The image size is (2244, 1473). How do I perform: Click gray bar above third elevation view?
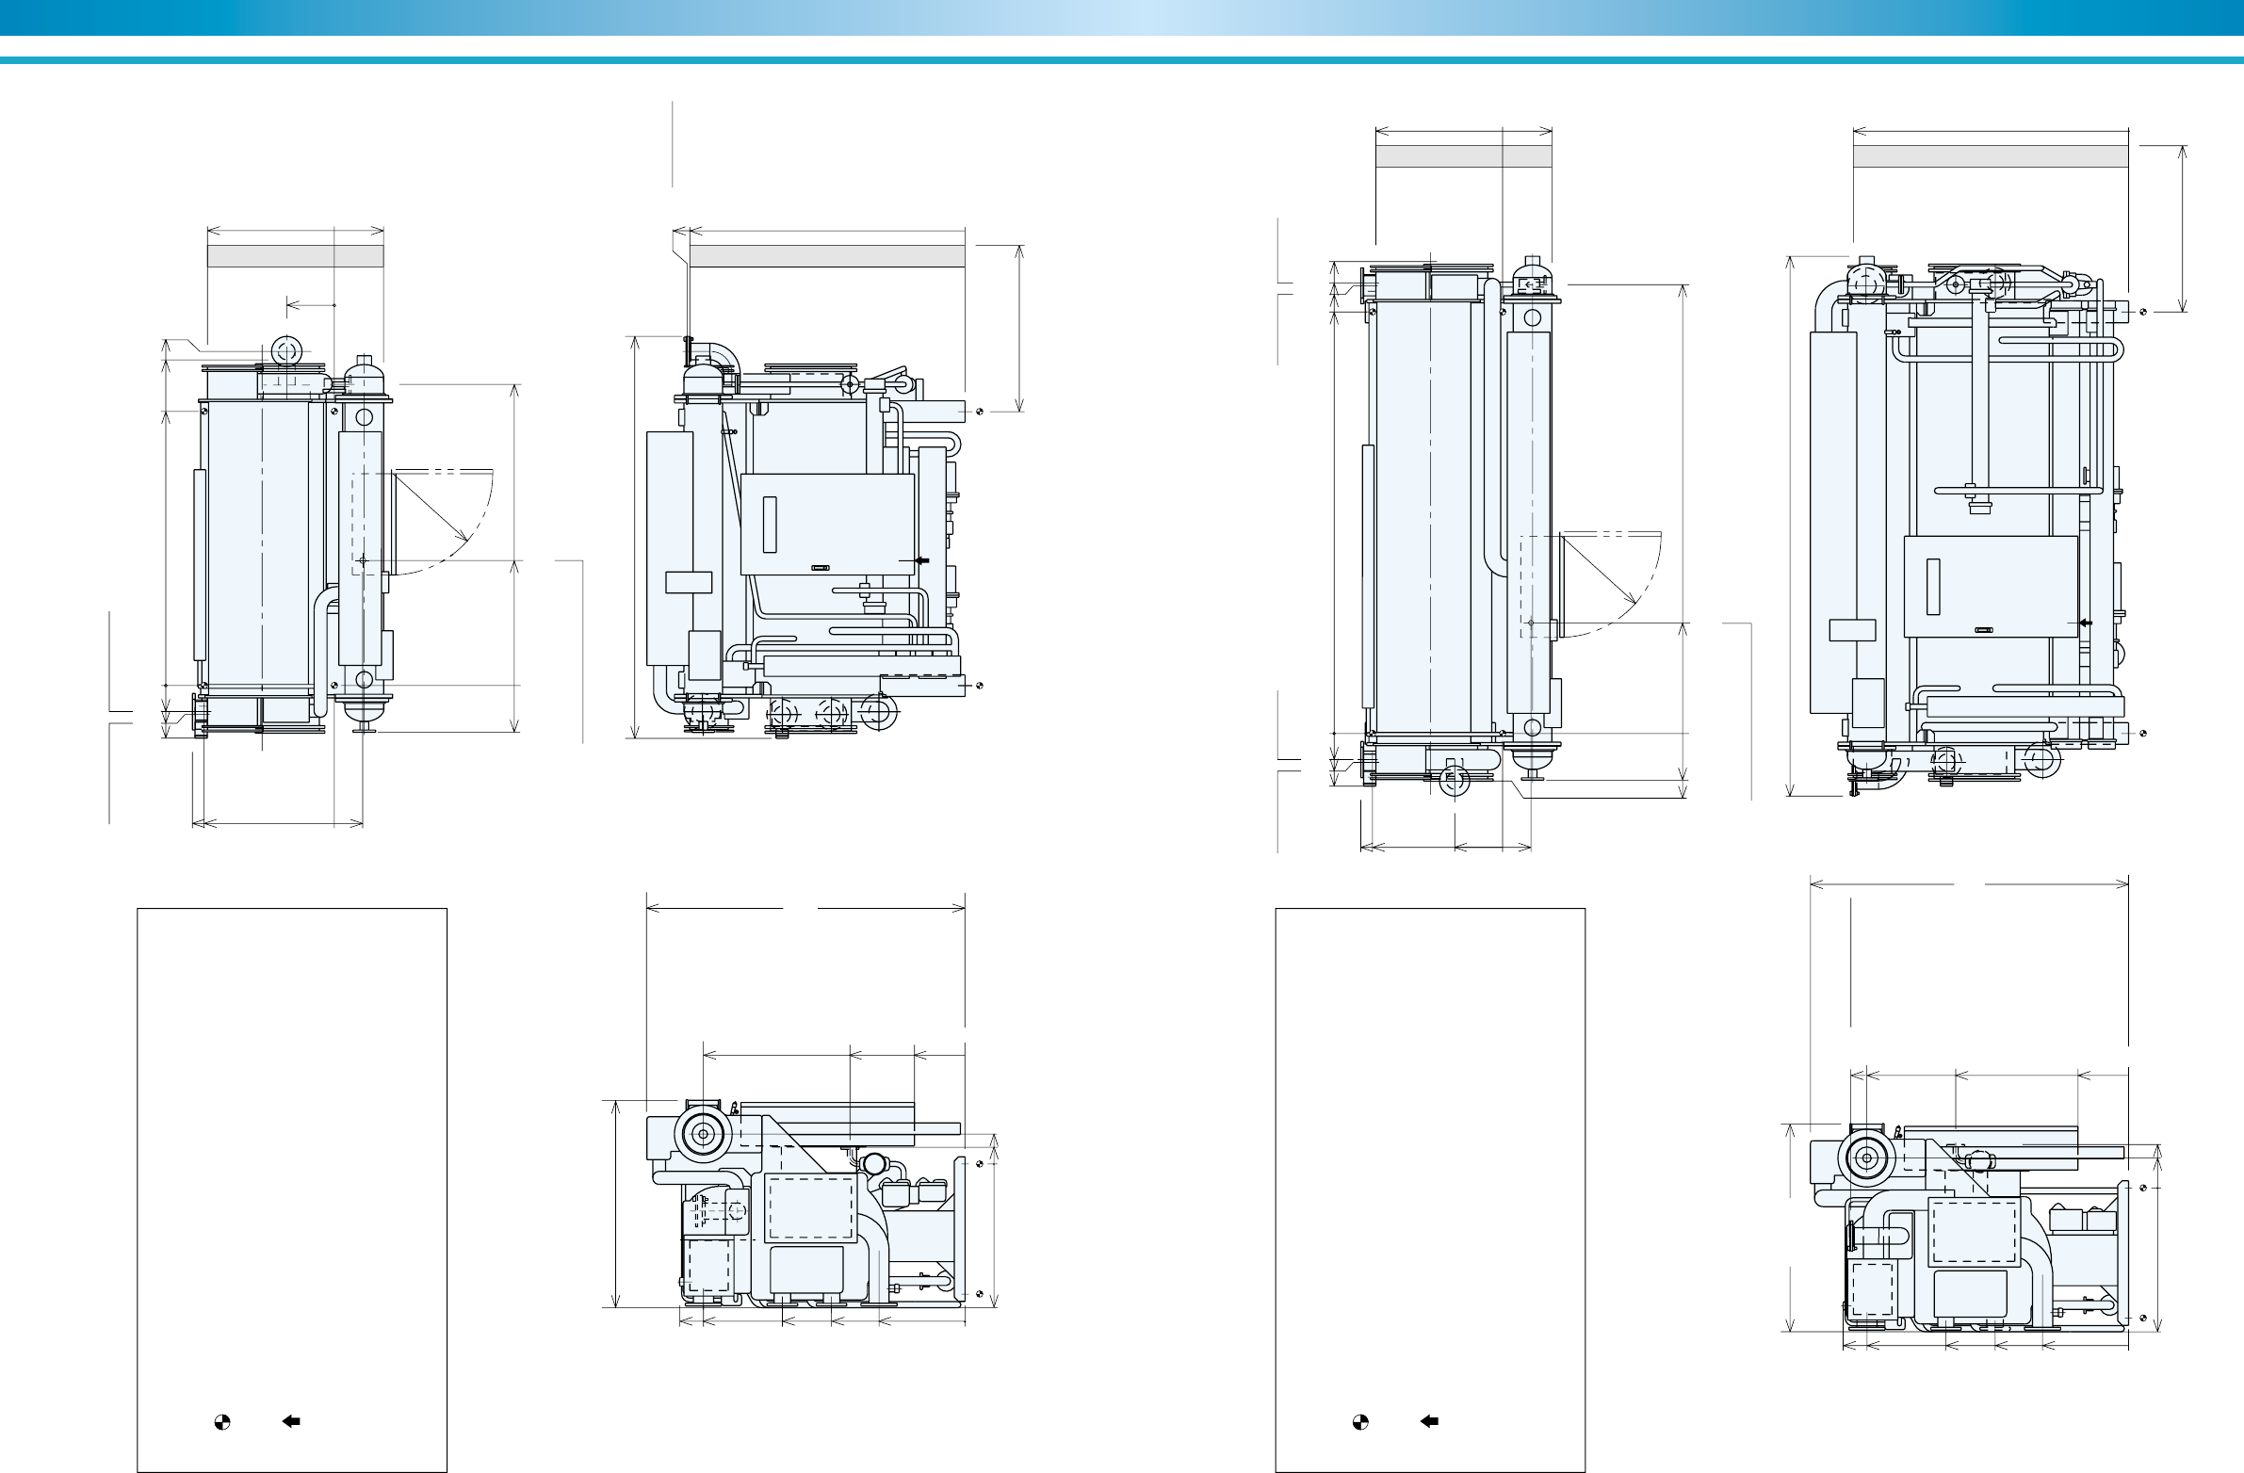click(1463, 156)
